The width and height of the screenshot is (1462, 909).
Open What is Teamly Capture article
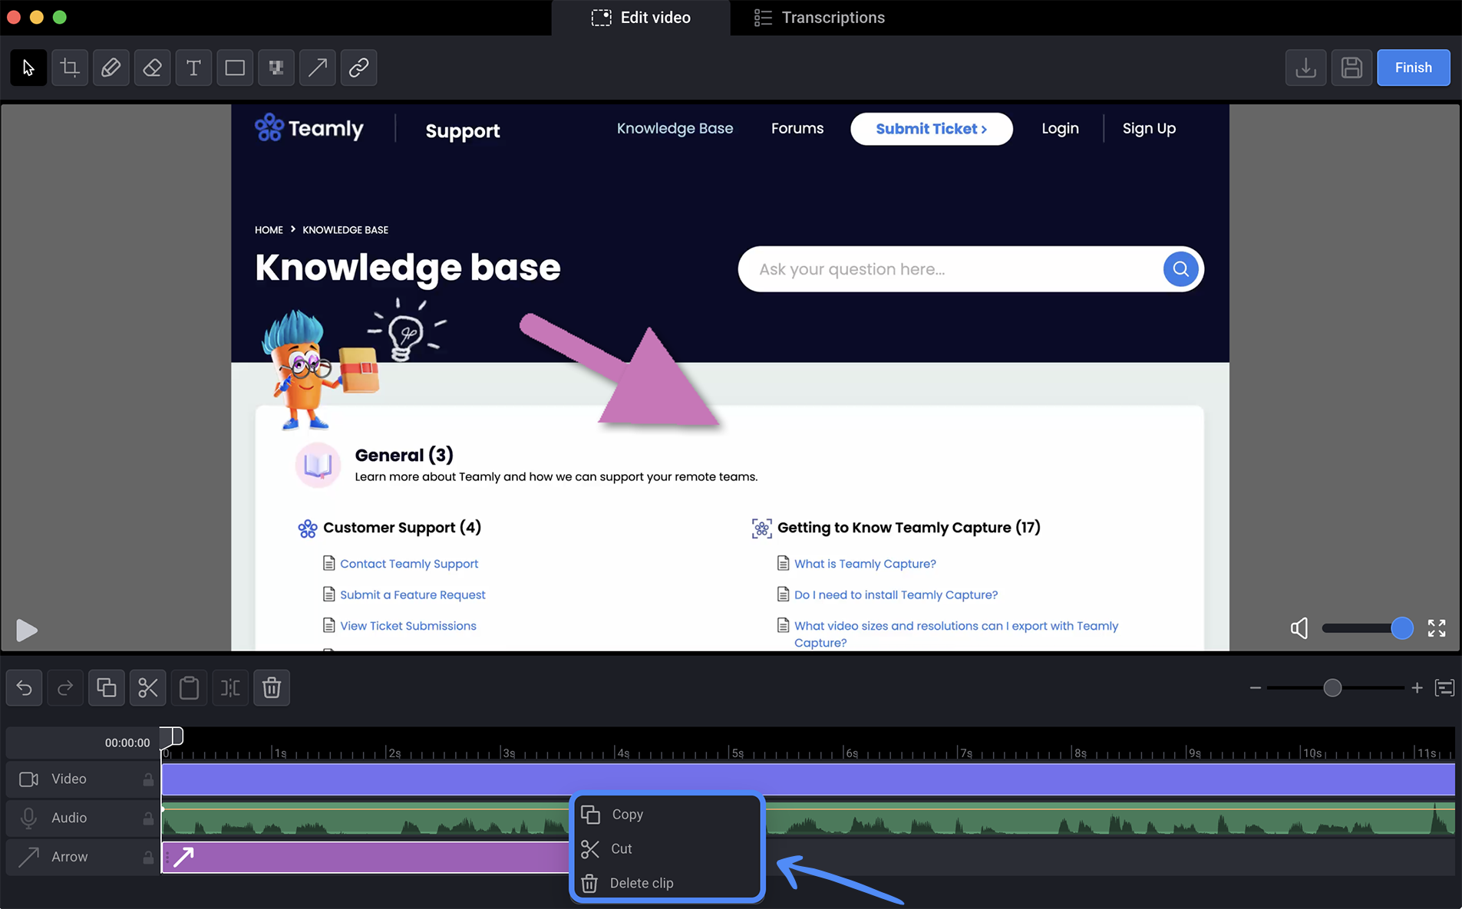pos(865,564)
